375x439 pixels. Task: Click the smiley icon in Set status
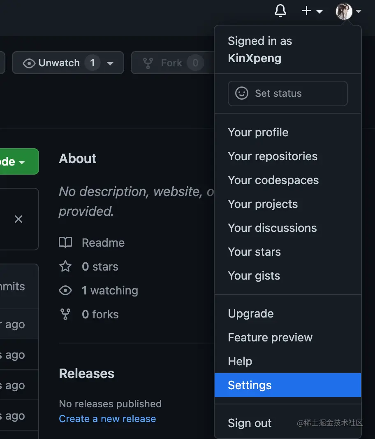[242, 93]
